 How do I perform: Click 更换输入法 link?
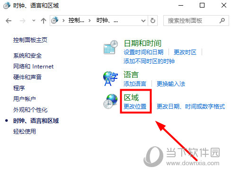point(171,84)
